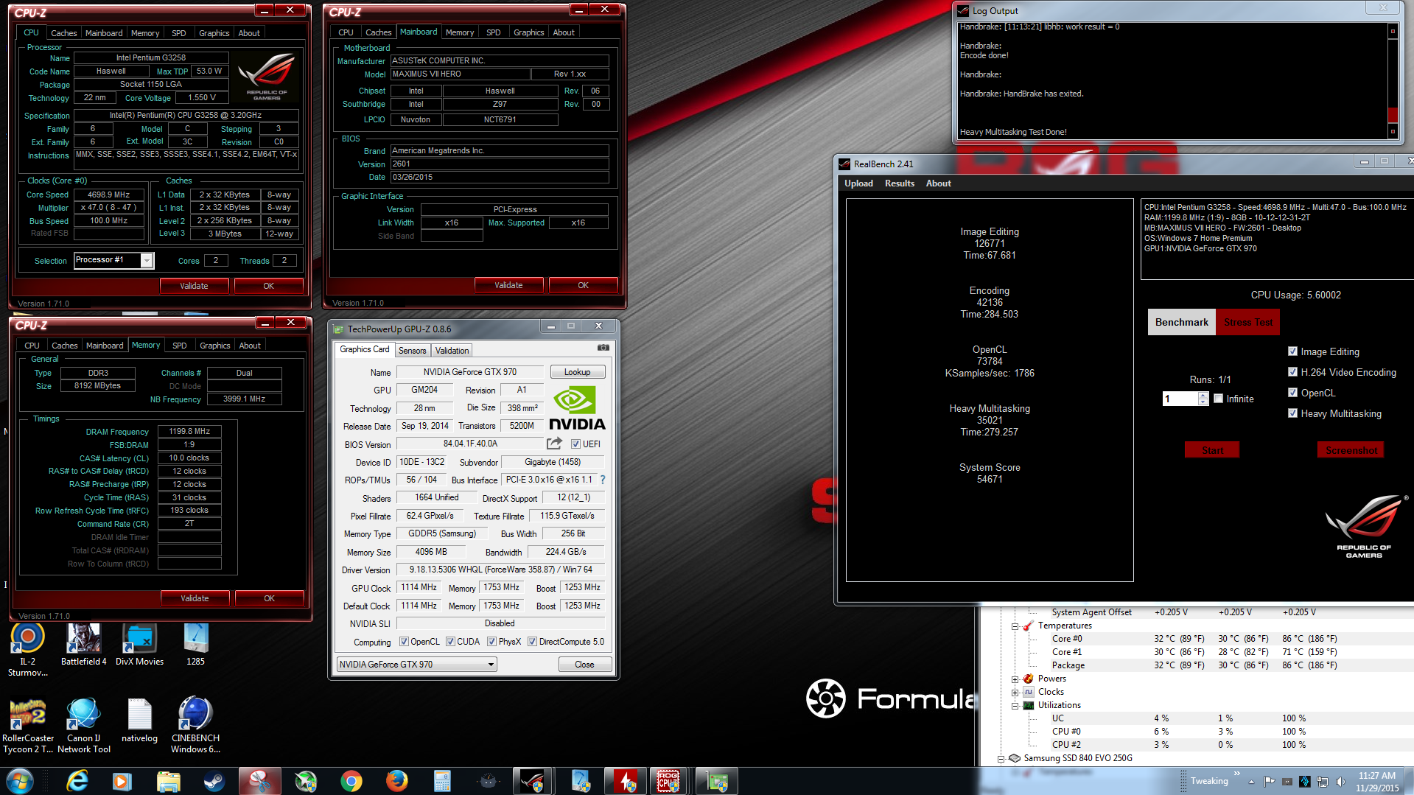
Task: Click the Close button in GPU-Z
Action: point(584,665)
